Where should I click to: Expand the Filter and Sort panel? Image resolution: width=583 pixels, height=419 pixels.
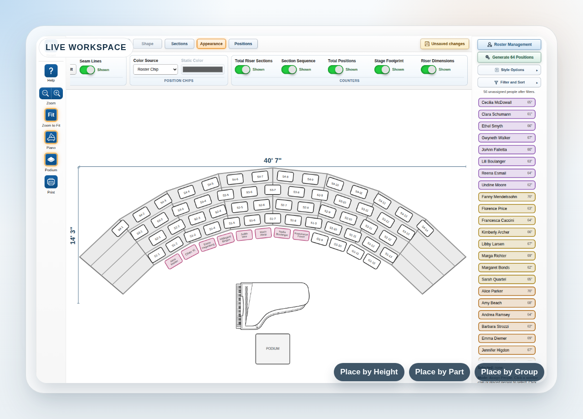pyautogui.click(x=509, y=82)
